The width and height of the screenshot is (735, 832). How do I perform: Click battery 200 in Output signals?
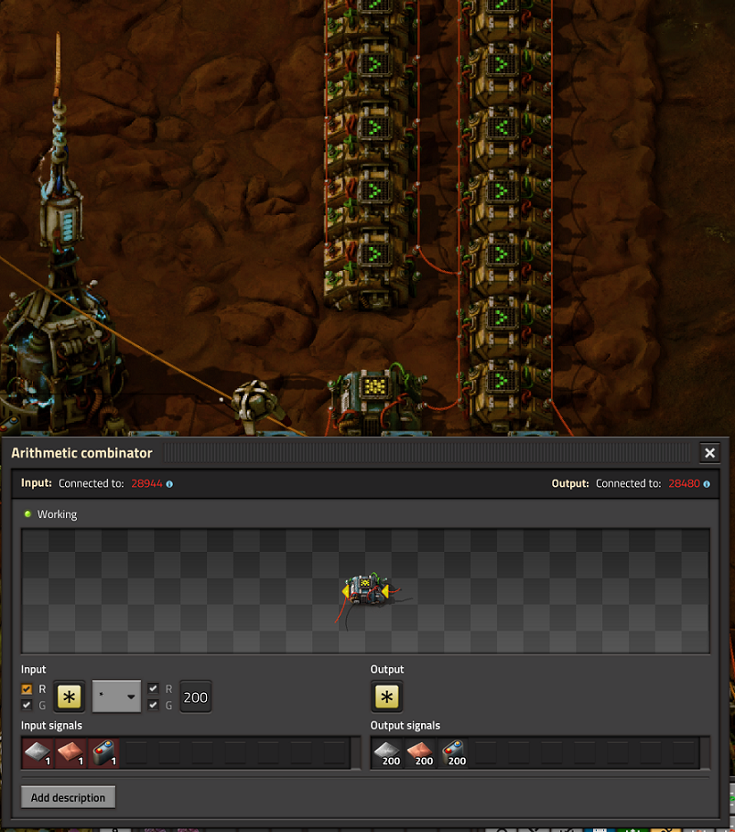(x=453, y=752)
